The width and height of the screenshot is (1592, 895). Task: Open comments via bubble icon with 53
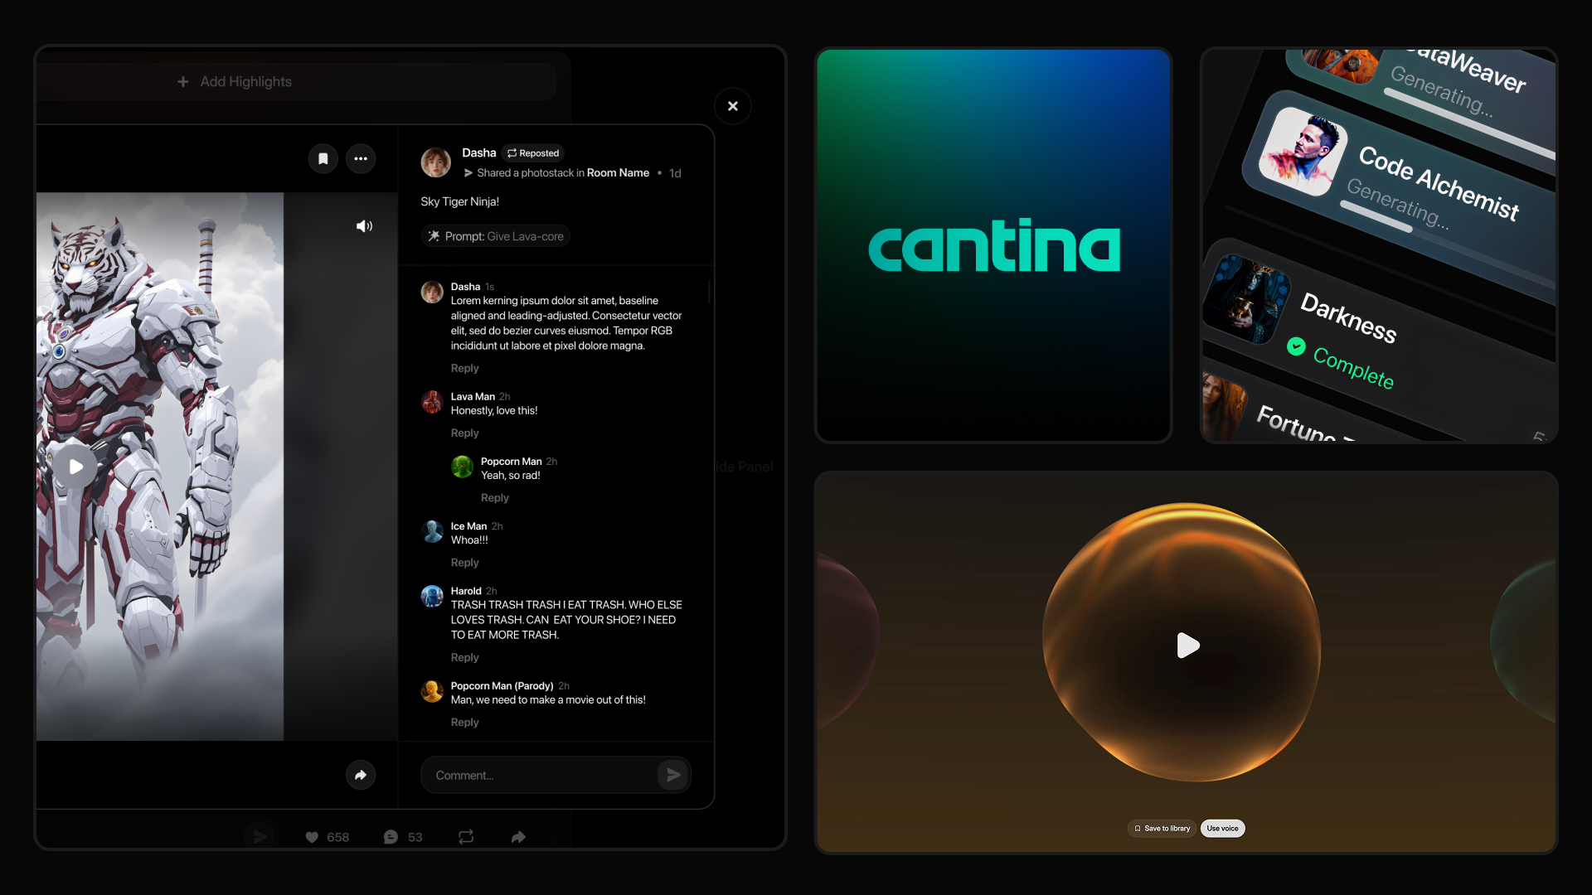(x=391, y=837)
